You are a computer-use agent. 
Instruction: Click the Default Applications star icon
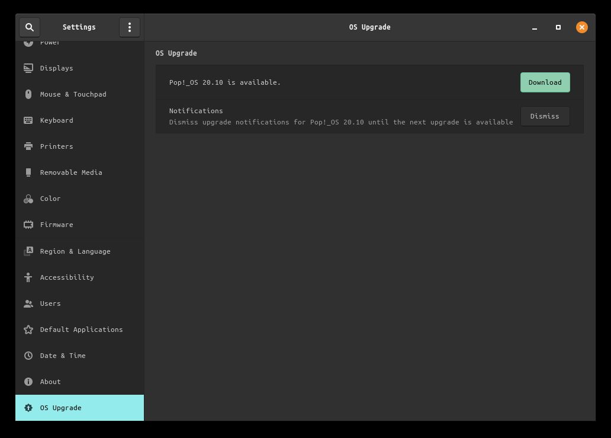28,330
